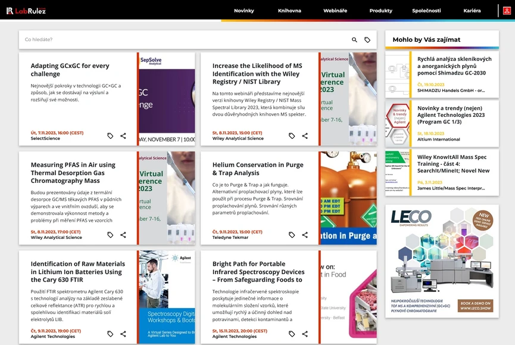
Task: Click the Helium gas tanks thumbnail
Action: click(x=349, y=198)
